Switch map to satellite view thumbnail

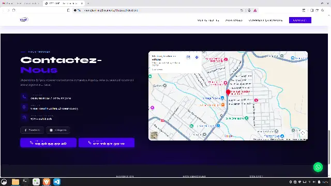(x=154, y=135)
